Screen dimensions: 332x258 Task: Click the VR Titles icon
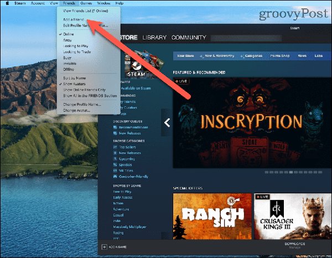(x=115, y=171)
